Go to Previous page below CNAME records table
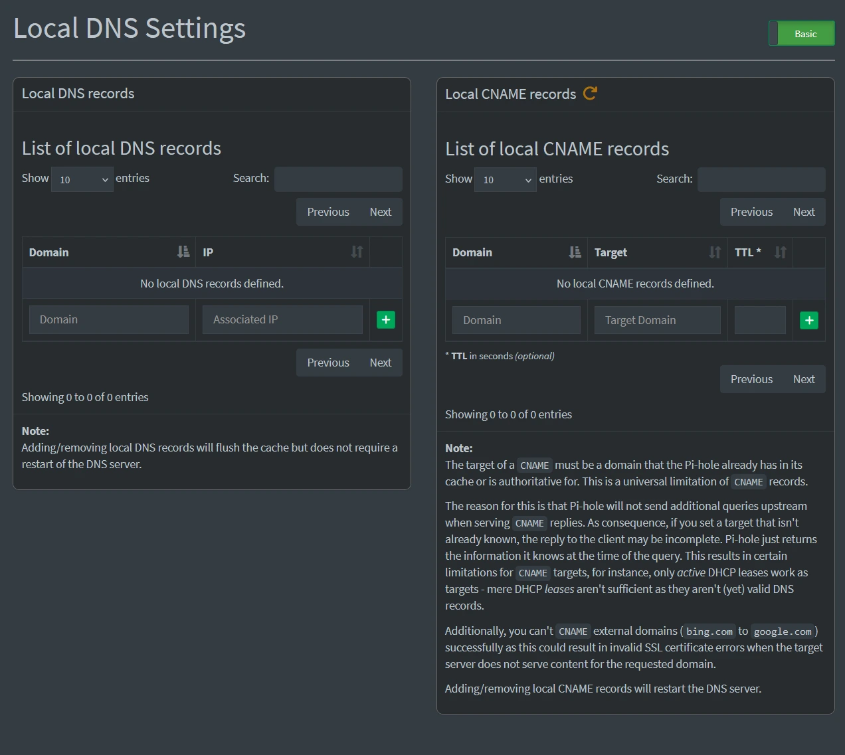The image size is (845, 755). pyautogui.click(x=751, y=379)
